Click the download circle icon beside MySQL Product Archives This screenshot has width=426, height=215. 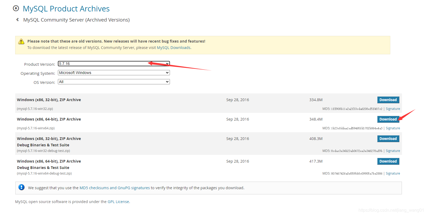[16, 8]
